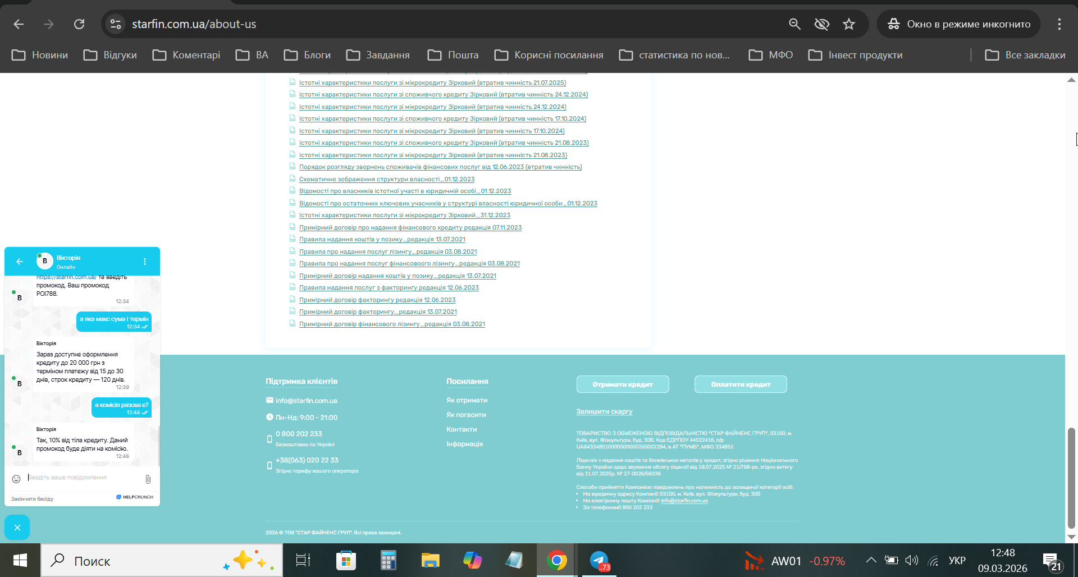Open the Новини bookmark folder
Image resolution: width=1078 pixels, height=577 pixels.
pyautogui.click(x=40, y=55)
